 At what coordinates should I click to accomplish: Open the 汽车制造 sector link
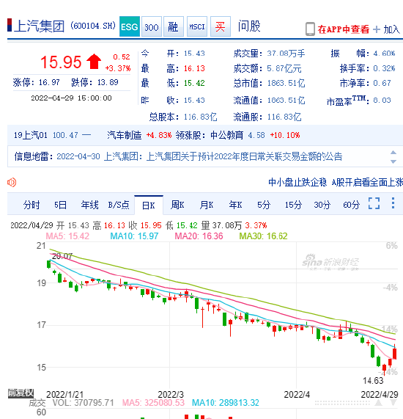124,135
